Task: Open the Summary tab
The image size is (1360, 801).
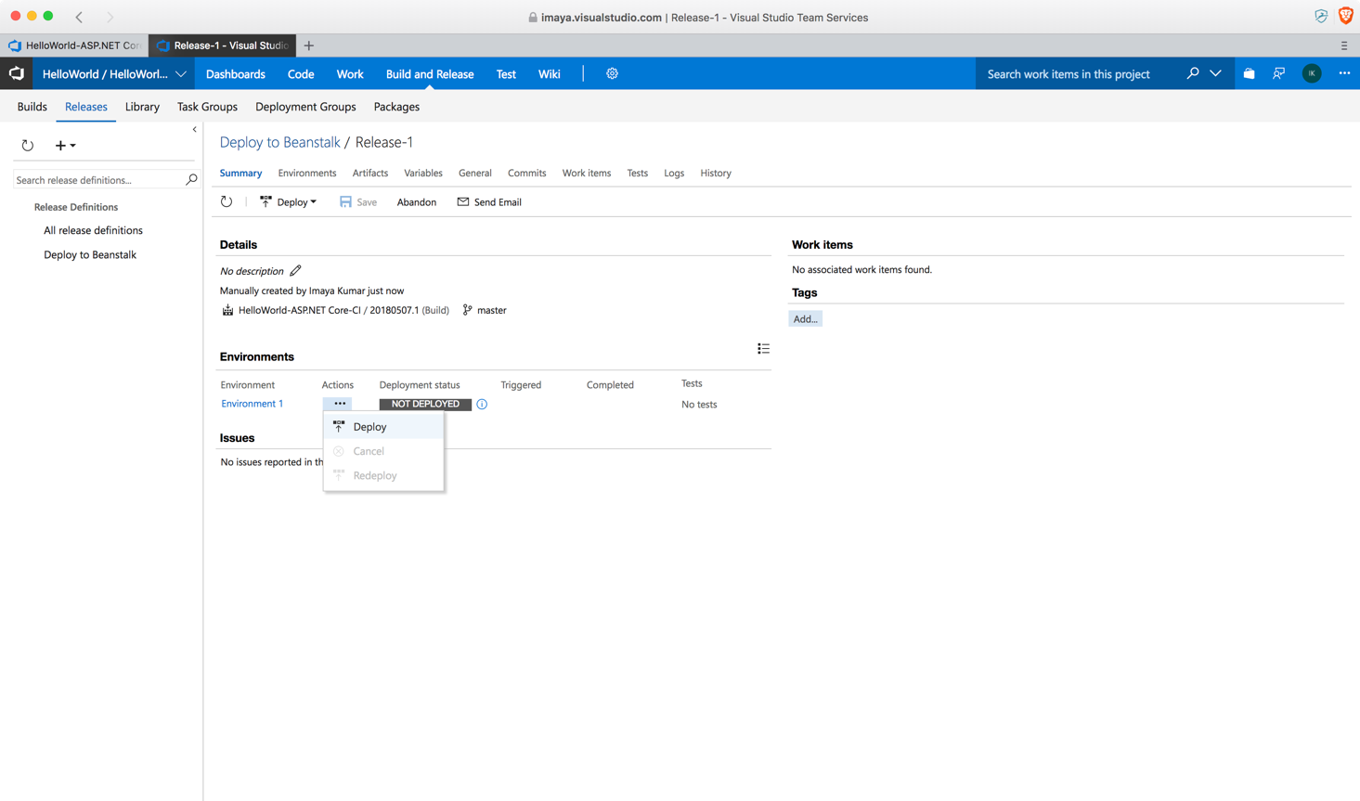Action: (x=240, y=173)
